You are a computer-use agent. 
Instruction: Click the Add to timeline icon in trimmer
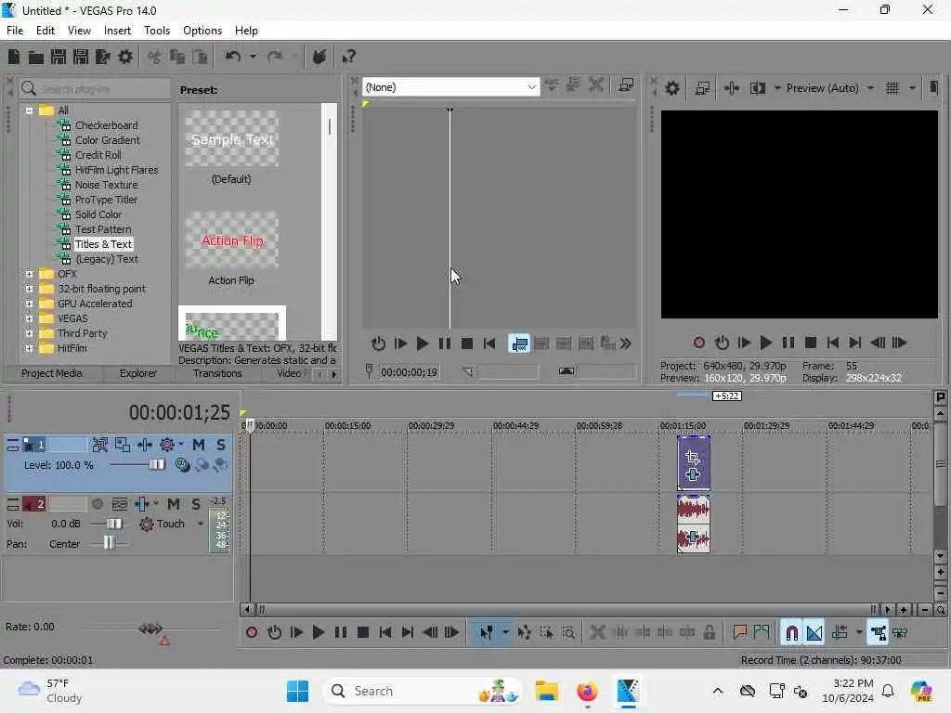pyautogui.click(x=519, y=344)
